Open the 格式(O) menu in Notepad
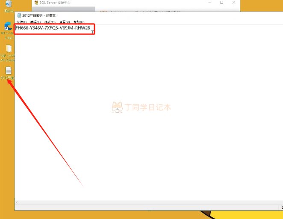This screenshot has width=283, height=219. (50, 22)
